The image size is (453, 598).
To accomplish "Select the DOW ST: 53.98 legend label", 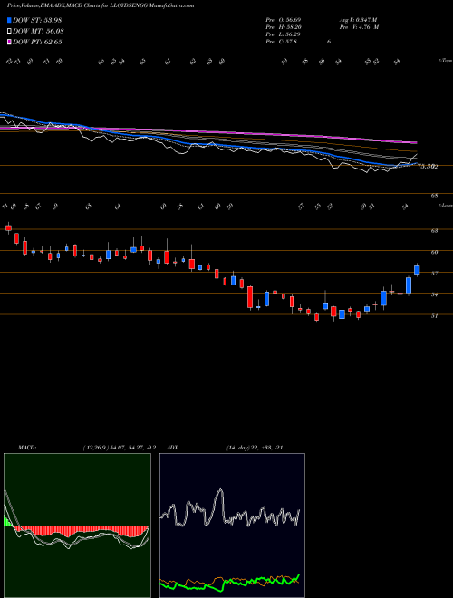I will pos(37,20).
